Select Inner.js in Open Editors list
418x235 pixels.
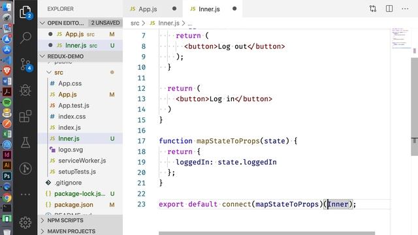click(x=80, y=45)
